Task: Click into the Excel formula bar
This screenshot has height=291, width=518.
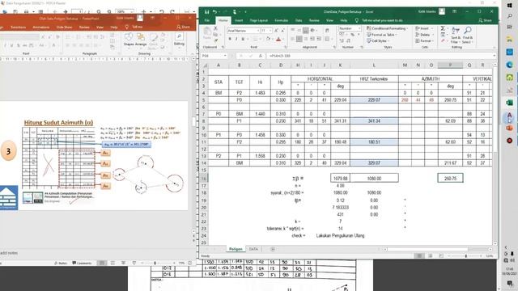Action: pyautogui.click(x=380, y=56)
